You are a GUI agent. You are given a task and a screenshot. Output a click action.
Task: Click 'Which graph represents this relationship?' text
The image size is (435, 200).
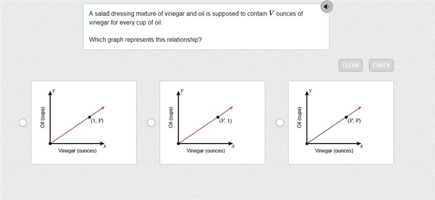point(145,40)
